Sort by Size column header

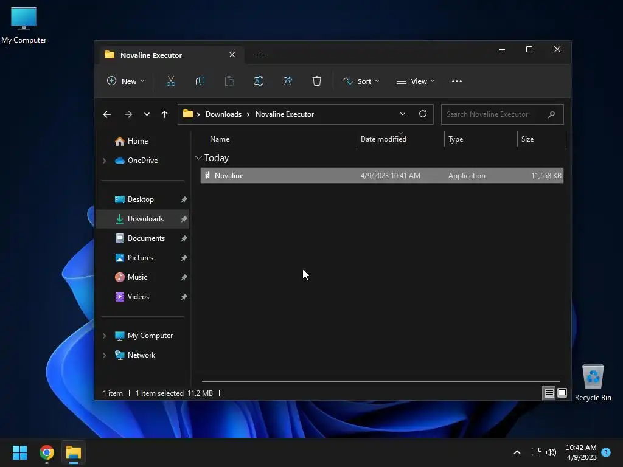coord(527,139)
